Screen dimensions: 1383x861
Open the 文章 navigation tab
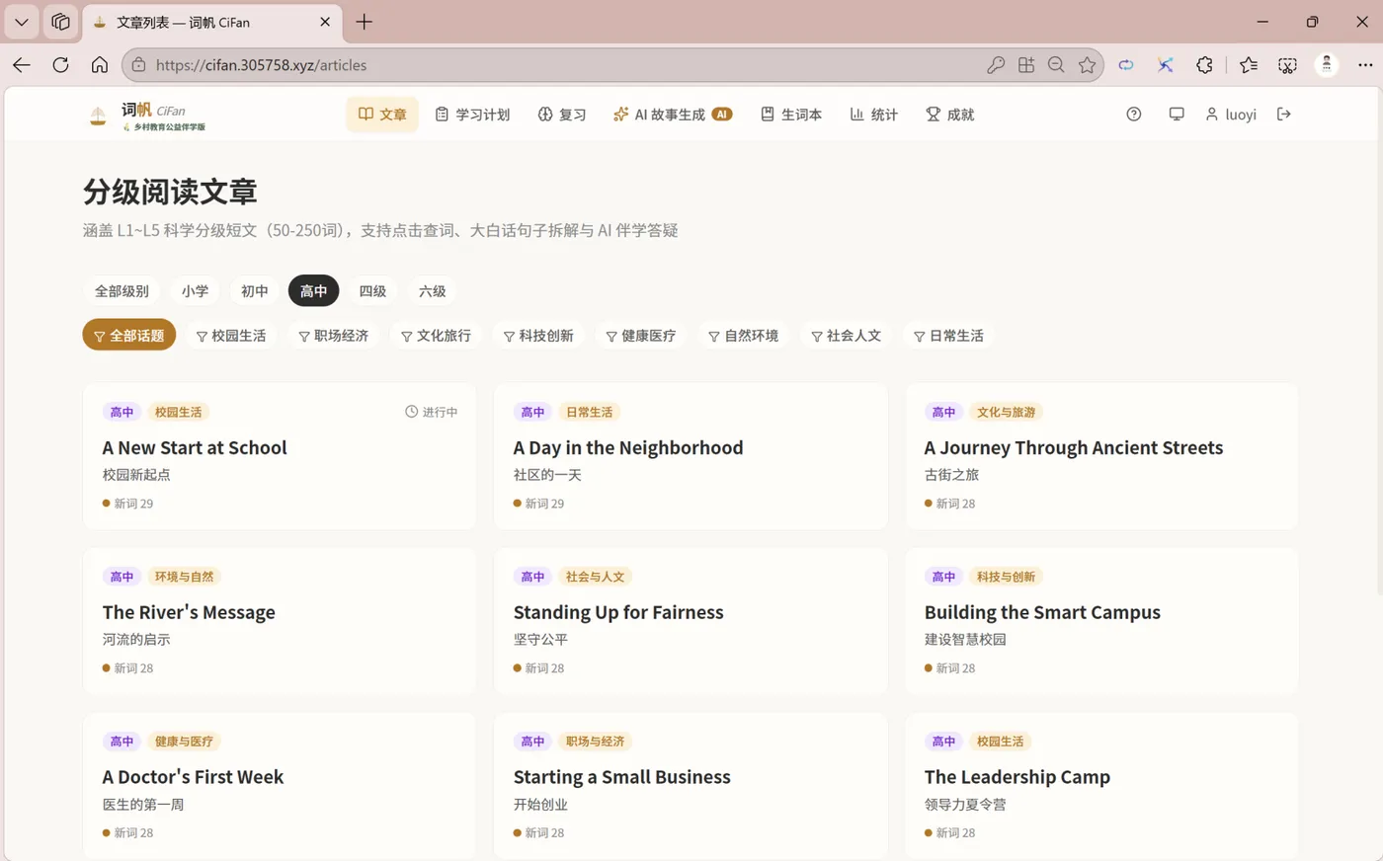point(382,115)
